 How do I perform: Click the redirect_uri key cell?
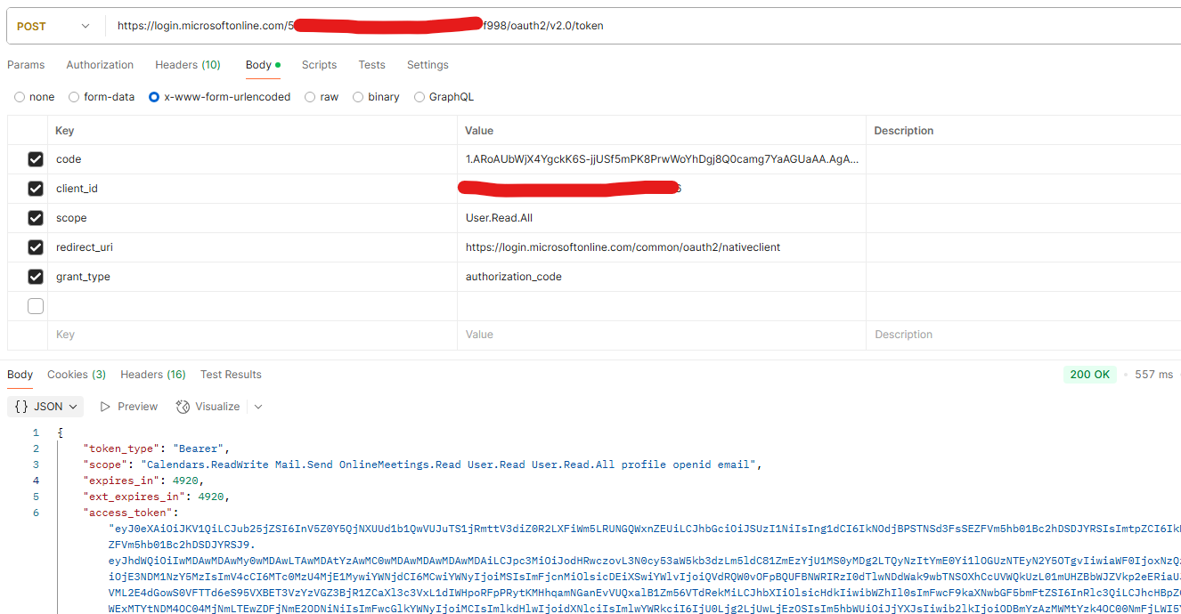click(x=252, y=247)
